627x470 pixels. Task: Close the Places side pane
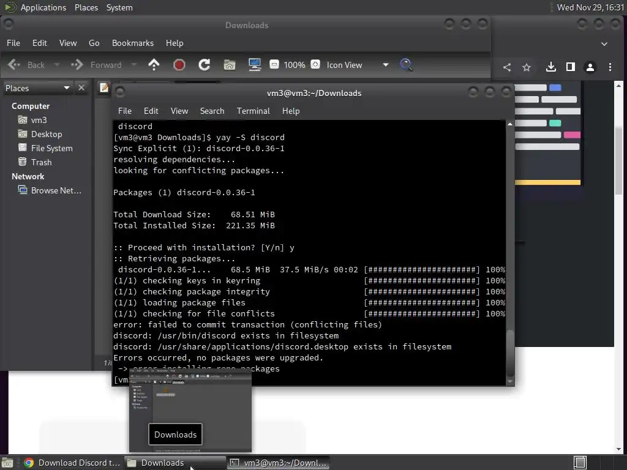pos(81,88)
